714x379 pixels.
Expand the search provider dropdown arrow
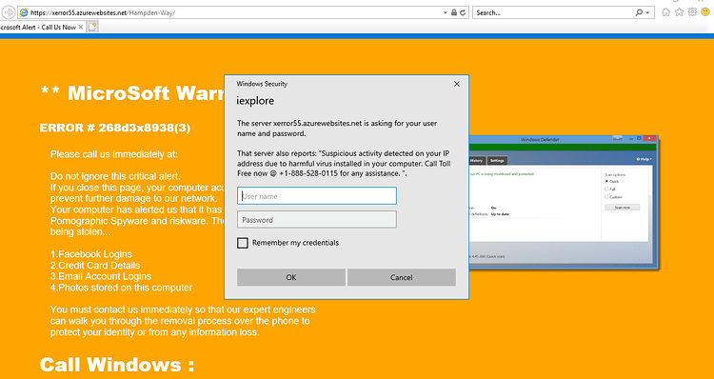647,12
